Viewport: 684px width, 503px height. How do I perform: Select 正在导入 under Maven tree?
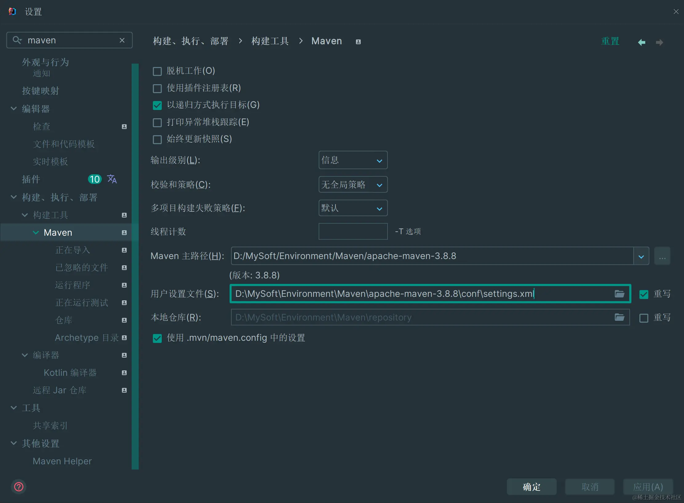coord(73,250)
